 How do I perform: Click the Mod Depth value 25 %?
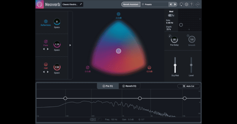click(169, 29)
